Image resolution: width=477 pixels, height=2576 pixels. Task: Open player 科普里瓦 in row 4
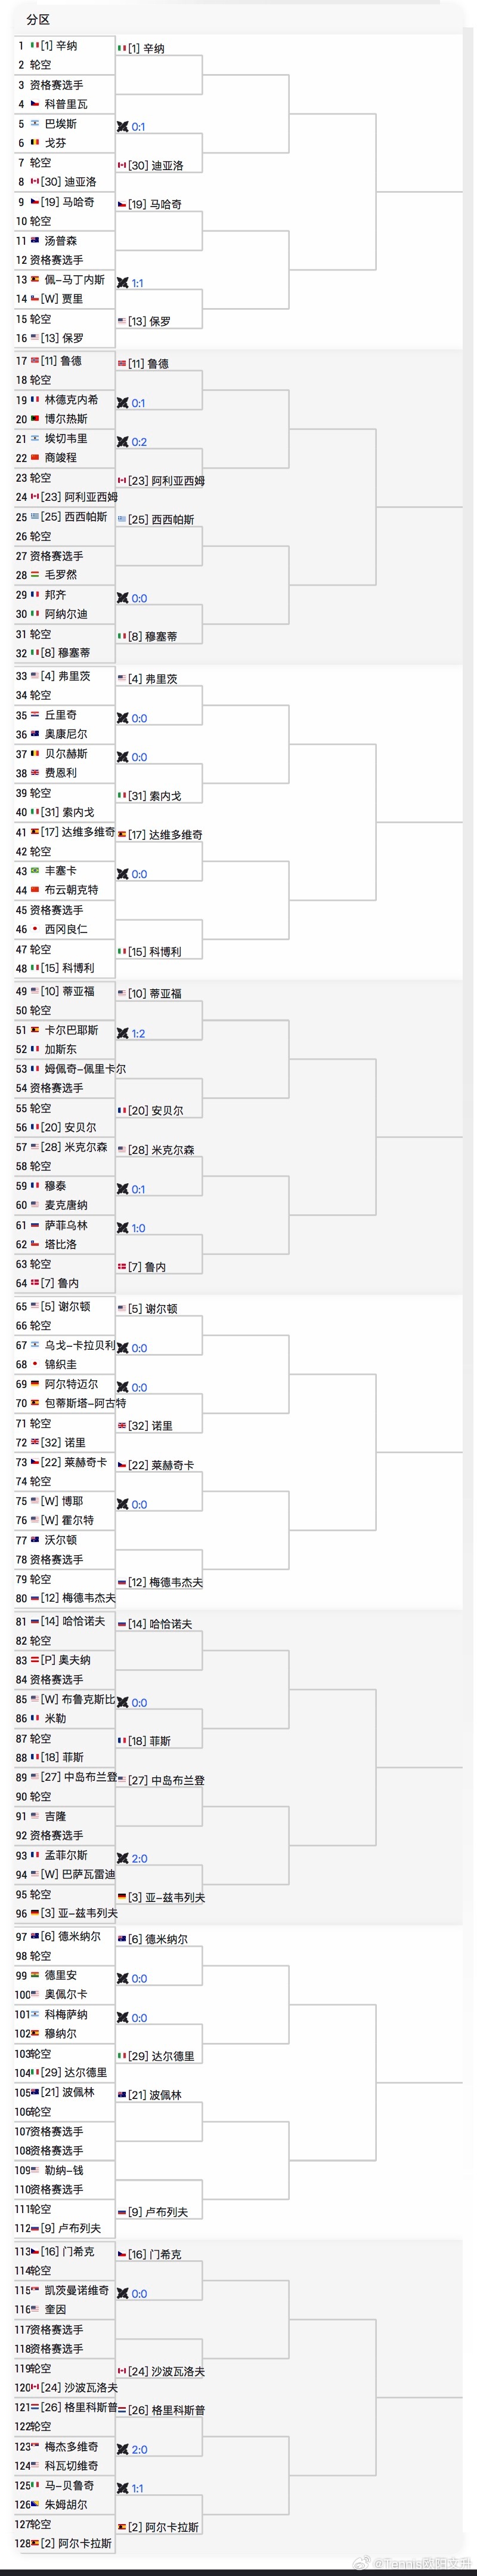click(66, 104)
